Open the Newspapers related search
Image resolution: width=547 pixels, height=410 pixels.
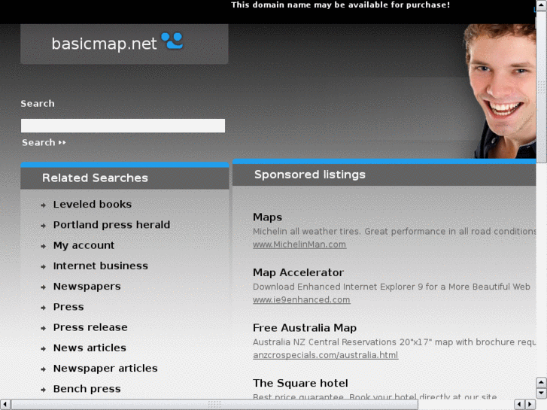pyautogui.click(x=87, y=287)
